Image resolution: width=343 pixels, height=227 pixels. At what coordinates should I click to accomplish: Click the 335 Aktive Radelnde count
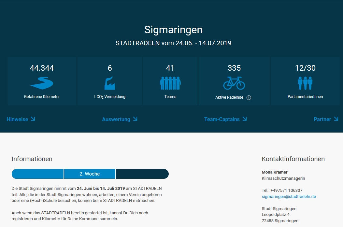(x=234, y=68)
